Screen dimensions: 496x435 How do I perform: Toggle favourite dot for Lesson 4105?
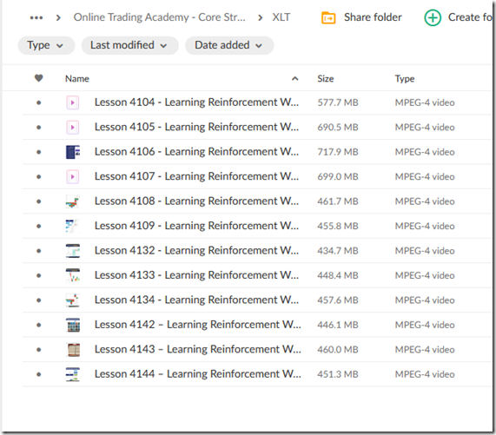38,128
